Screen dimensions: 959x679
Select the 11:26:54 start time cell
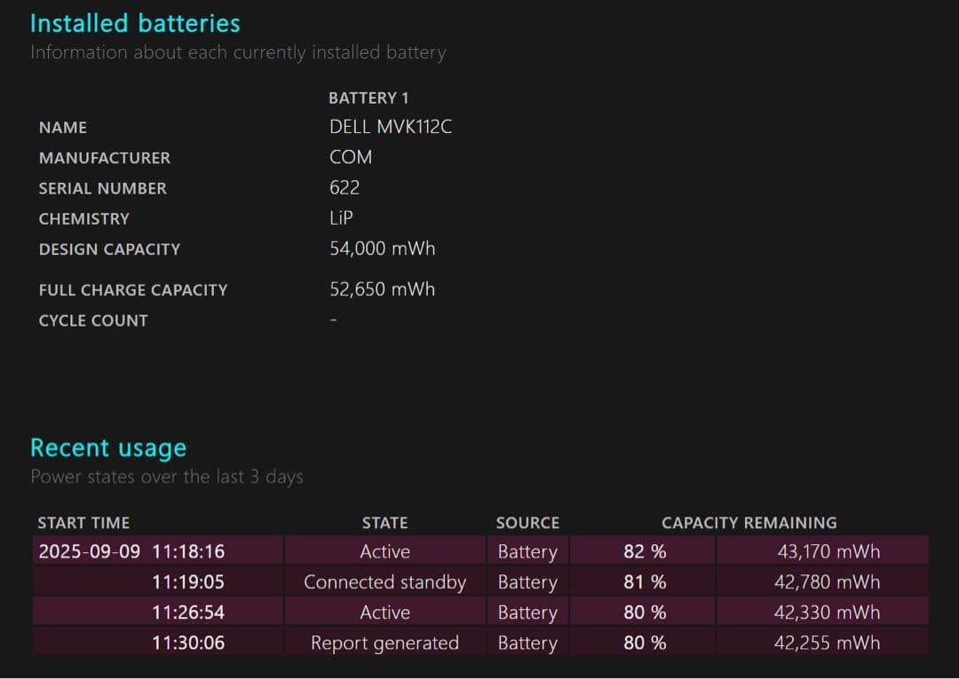[x=187, y=612]
